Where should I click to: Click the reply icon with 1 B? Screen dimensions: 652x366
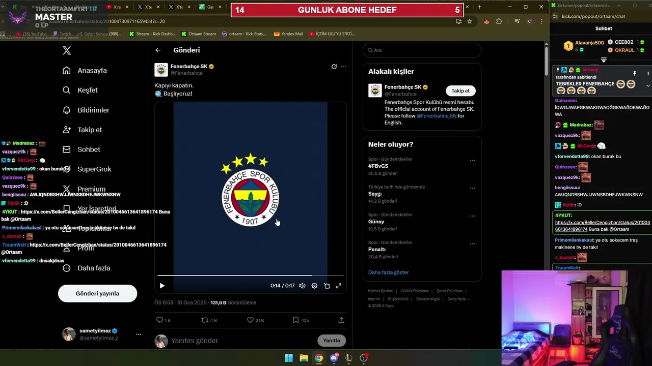[x=164, y=320]
